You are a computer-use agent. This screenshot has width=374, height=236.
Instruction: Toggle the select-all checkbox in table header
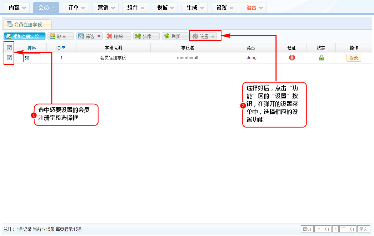pyautogui.click(x=10, y=48)
